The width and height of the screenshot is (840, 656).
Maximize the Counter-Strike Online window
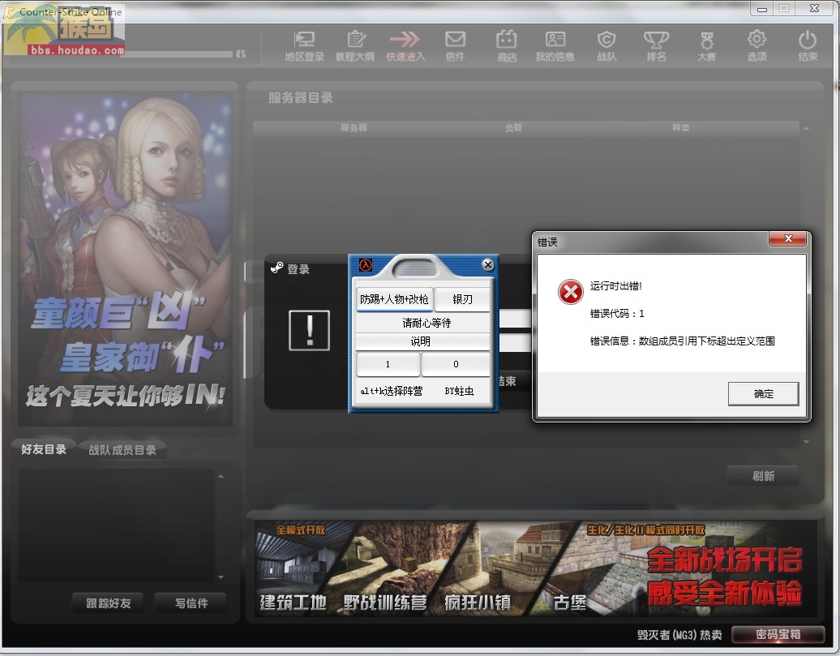[x=784, y=9]
